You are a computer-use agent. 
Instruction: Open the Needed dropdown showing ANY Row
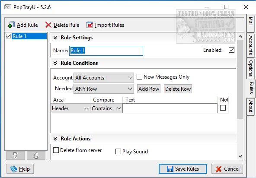point(104,89)
